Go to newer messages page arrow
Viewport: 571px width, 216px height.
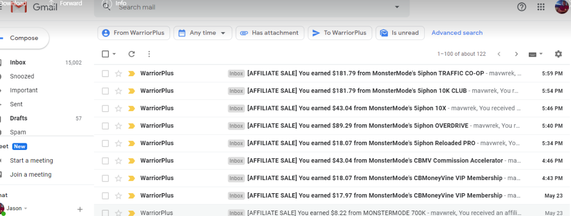click(499, 54)
